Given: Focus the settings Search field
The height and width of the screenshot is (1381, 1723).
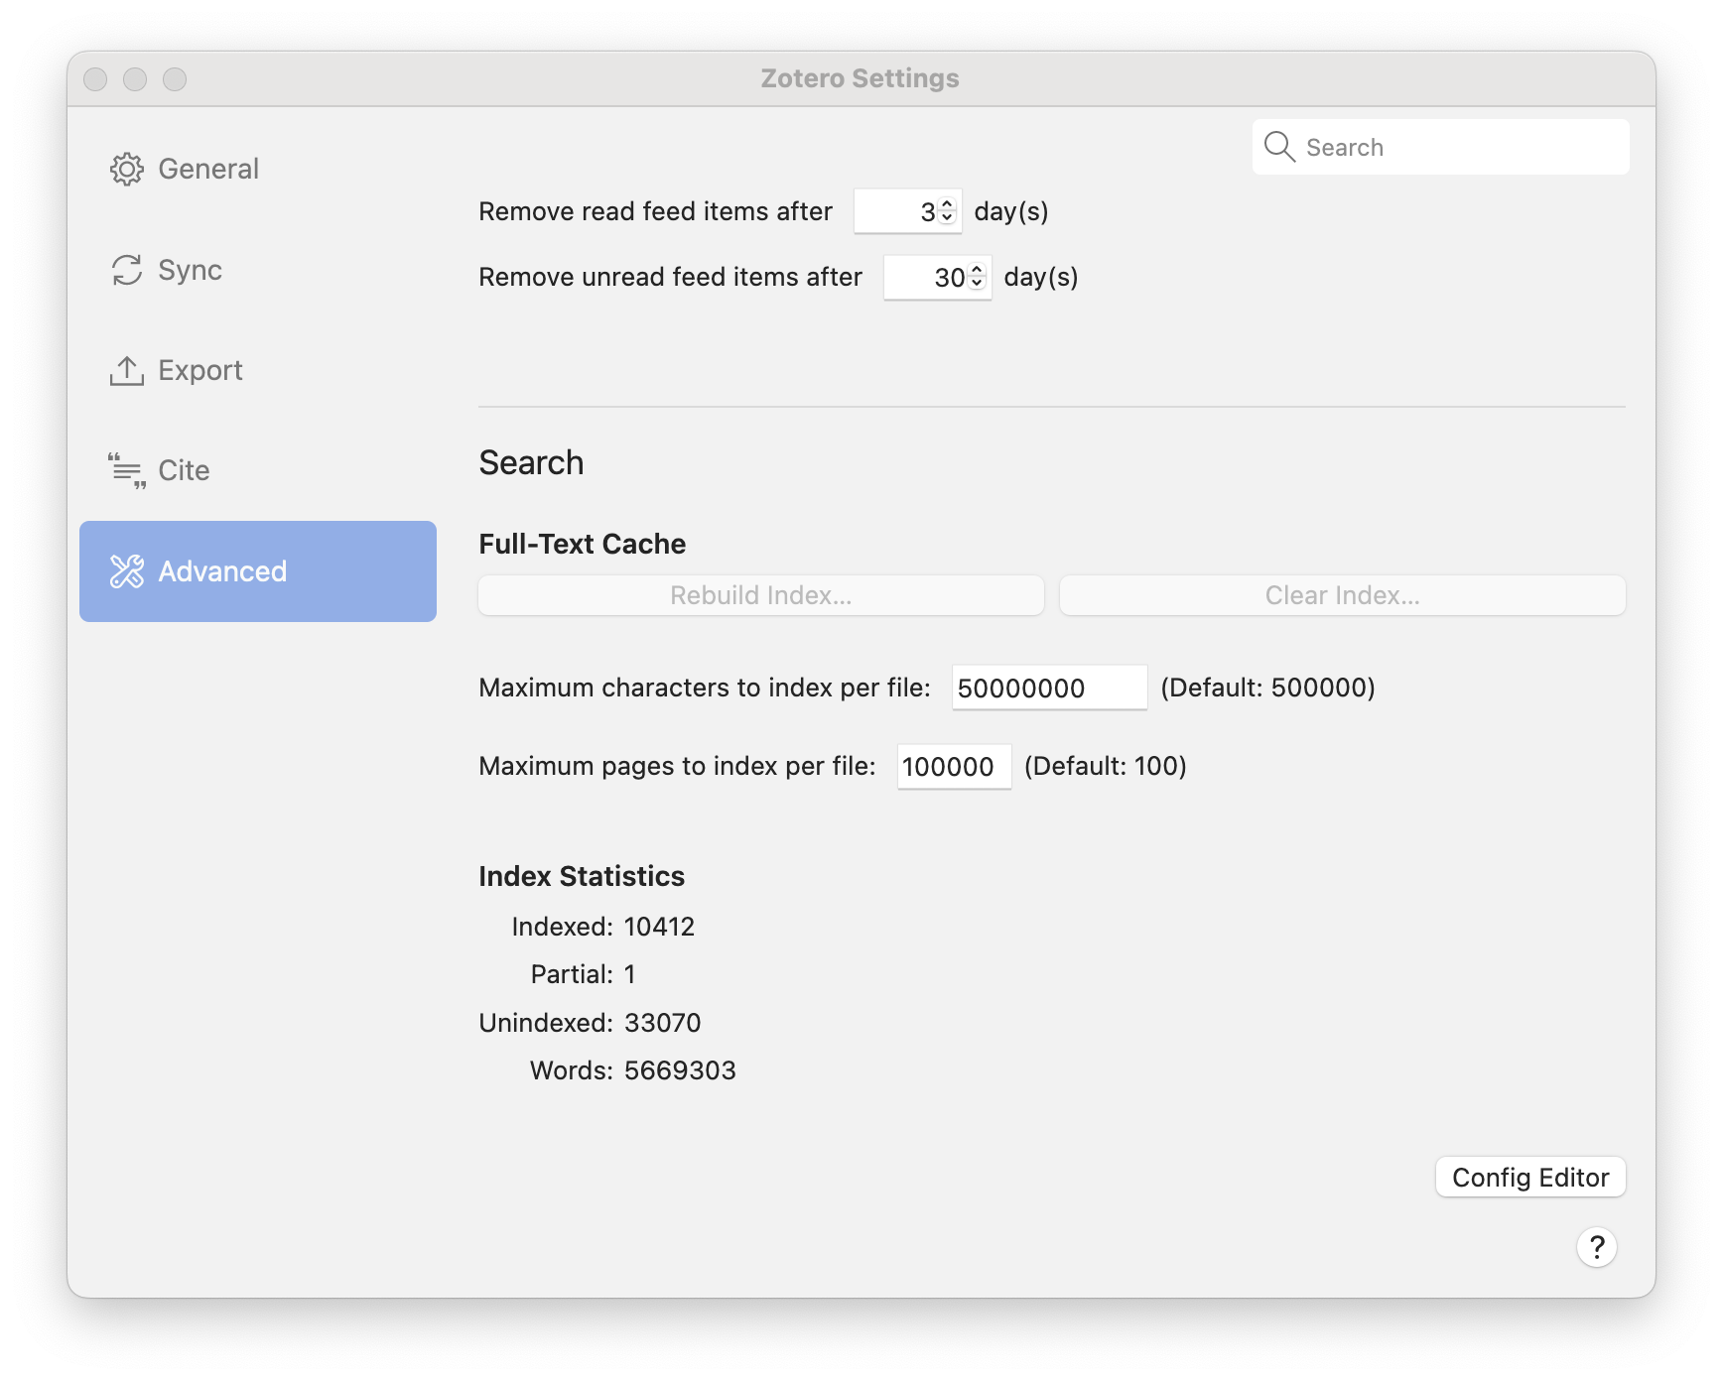Looking at the screenshot, I should [1440, 147].
